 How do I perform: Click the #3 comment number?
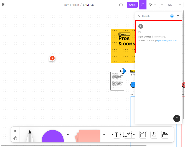(140, 32)
